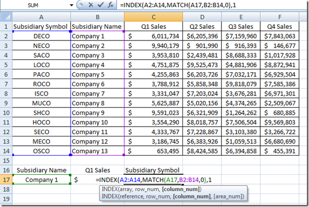Viewport: 309px width, 207px height.
Task: Select the NECO symbol cell
Action: click(x=41, y=46)
